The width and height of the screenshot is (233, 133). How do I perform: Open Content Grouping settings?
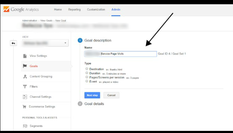41,76
